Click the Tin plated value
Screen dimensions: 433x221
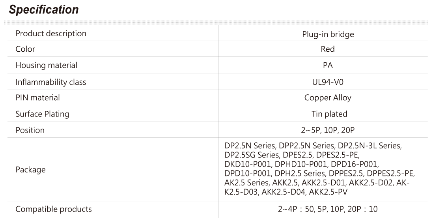(329, 114)
